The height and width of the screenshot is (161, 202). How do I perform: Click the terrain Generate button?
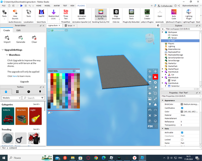pos(21,39)
